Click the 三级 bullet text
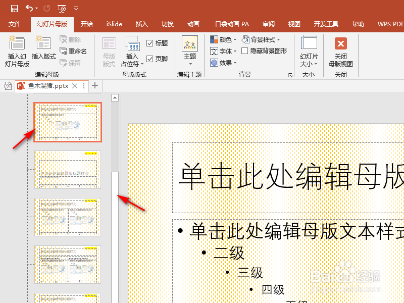The width and height of the screenshot is (404, 303). tap(250, 273)
